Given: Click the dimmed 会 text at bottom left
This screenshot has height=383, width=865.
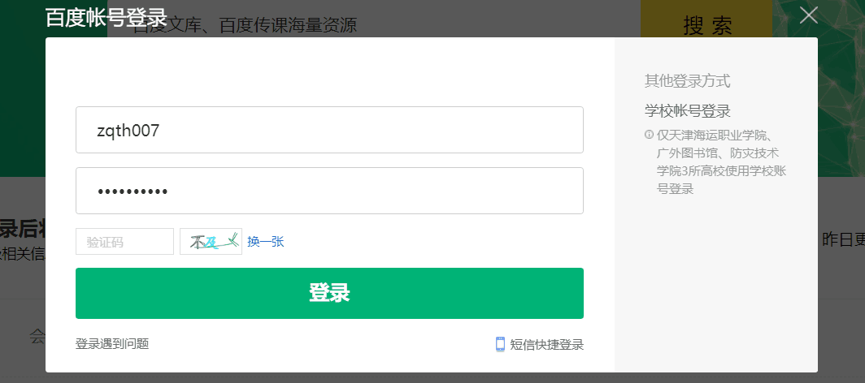Looking at the screenshot, I should [37, 336].
